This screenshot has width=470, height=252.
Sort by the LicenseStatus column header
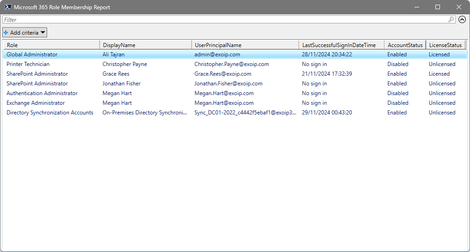(x=445, y=45)
